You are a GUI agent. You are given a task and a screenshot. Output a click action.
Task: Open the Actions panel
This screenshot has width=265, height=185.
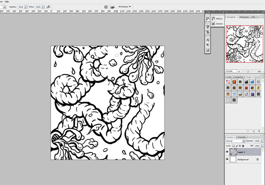pyautogui.click(x=217, y=24)
